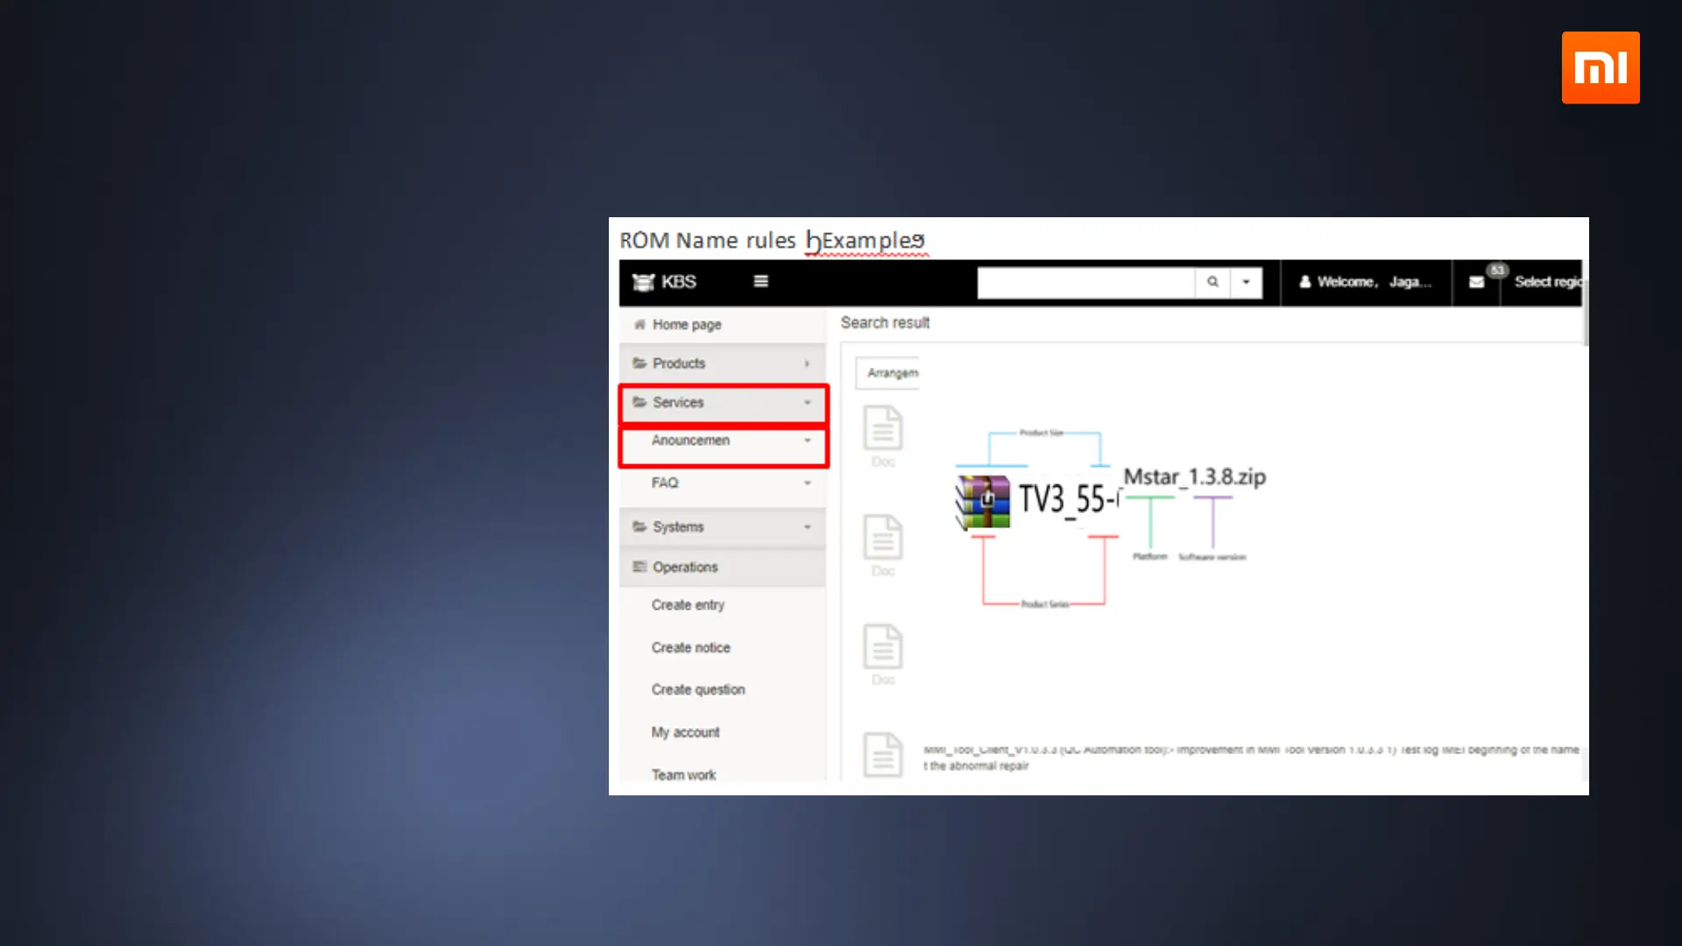Open the Home page menu item
The width and height of the screenshot is (1682, 946).
(686, 324)
